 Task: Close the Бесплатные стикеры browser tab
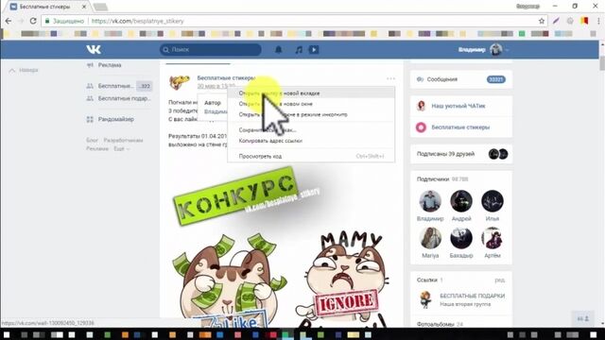(x=84, y=7)
